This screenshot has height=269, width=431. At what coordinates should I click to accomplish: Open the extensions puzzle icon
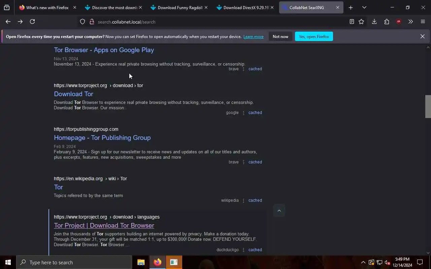point(387,22)
